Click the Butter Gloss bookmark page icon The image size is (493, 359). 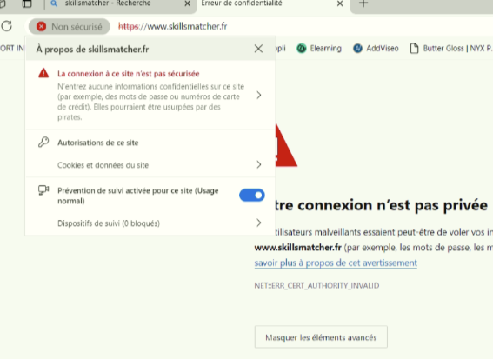[415, 49]
